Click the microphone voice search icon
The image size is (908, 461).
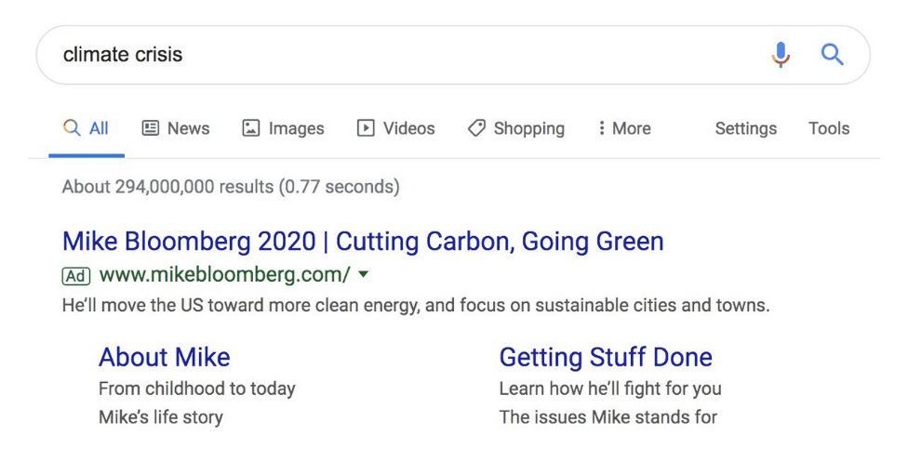click(x=781, y=55)
